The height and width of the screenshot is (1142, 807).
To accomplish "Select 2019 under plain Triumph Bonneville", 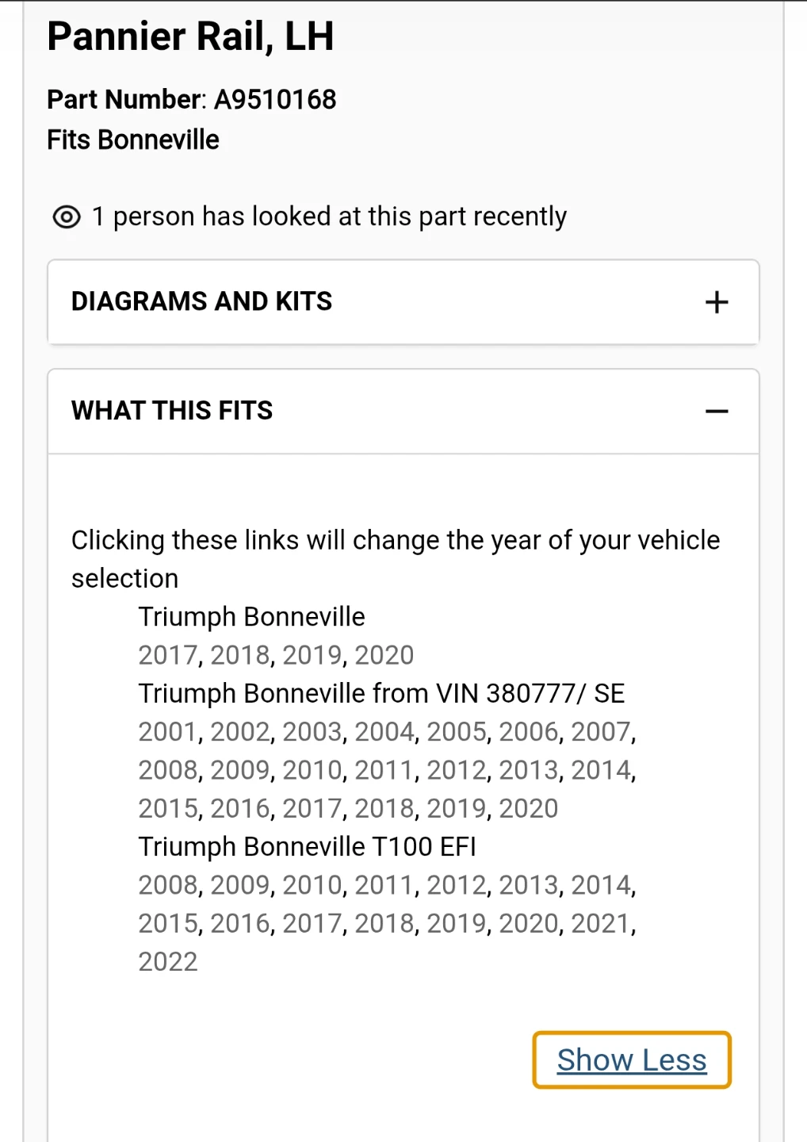I will click(x=312, y=655).
